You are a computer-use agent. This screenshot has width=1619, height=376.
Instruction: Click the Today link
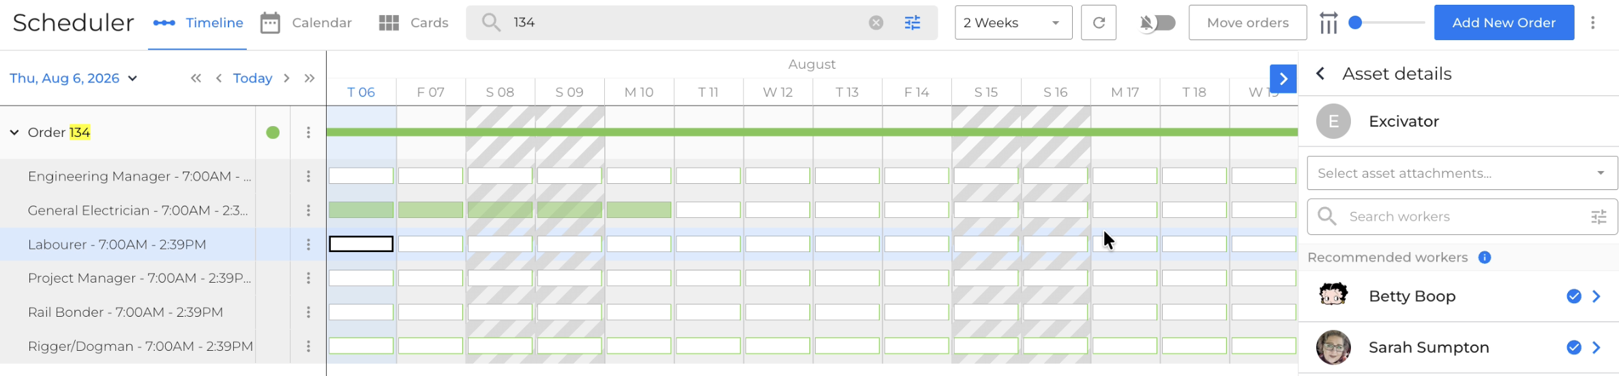click(x=252, y=78)
